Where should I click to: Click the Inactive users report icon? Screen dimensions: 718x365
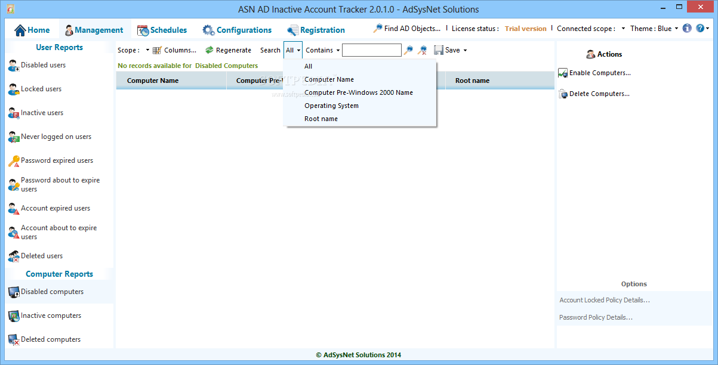pos(14,113)
